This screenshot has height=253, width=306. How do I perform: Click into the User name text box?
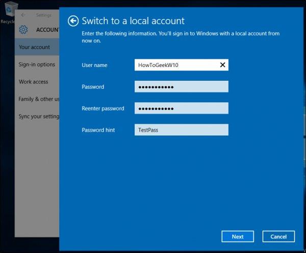(x=181, y=65)
